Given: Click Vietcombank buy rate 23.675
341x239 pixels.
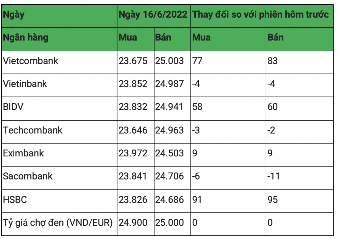Looking at the screenshot, I should (133, 61).
